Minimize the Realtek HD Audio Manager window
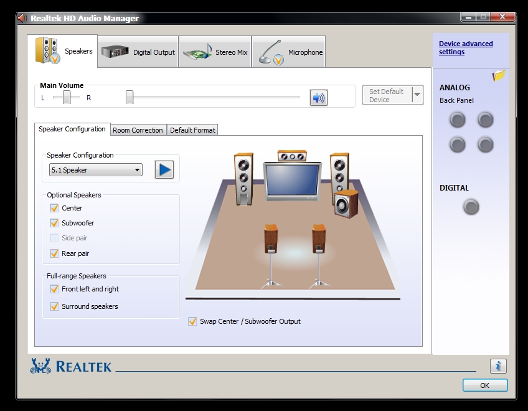The height and width of the screenshot is (411, 528). point(468,17)
